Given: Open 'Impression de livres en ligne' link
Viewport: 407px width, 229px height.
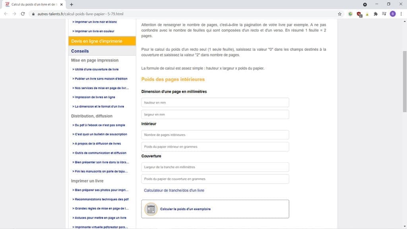Looking at the screenshot, I should [93, 97].
